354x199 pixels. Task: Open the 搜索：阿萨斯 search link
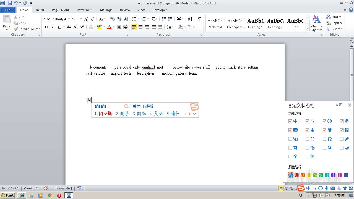(141, 106)
